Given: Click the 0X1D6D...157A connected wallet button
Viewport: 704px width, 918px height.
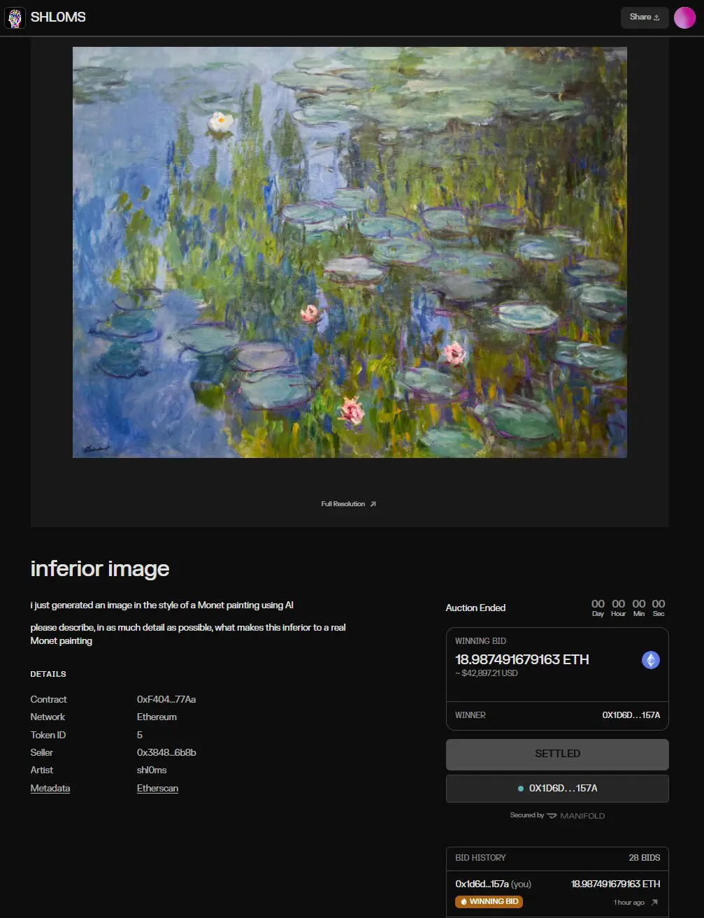Looking at the screenshot, I should (x=557, y=788).
